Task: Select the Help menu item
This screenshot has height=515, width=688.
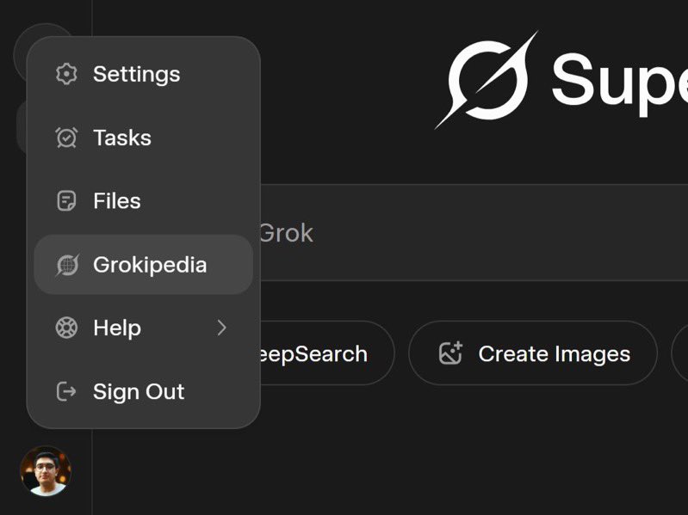Action: point(144,328)
